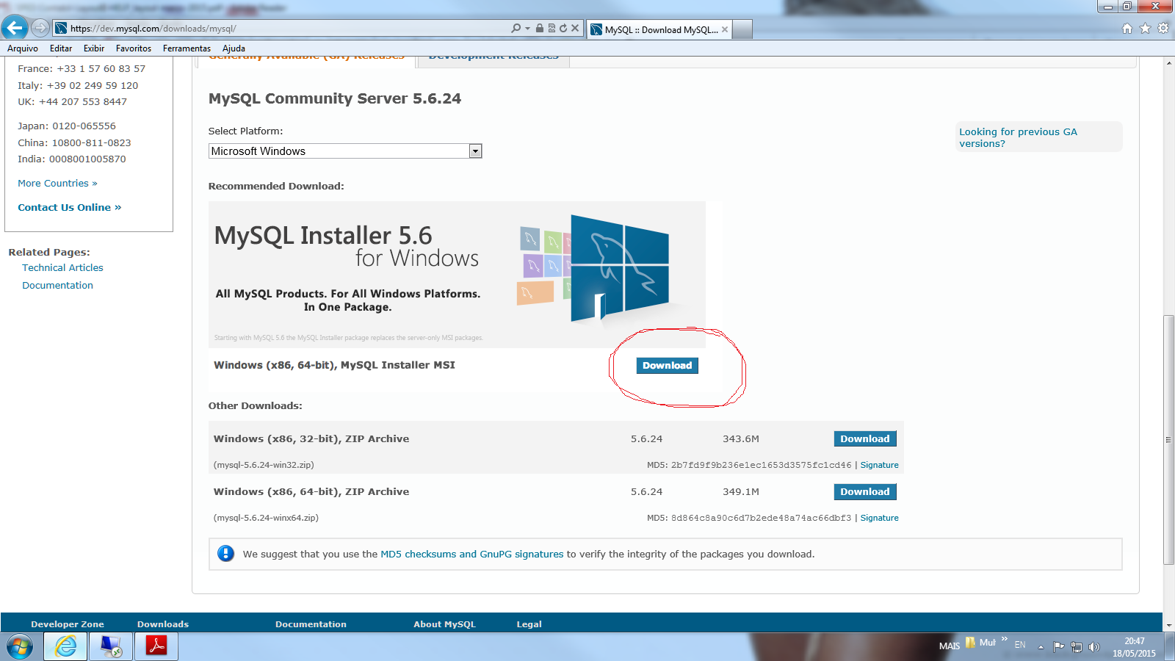
Task: Open the Arquivo menu
Action: coord(23,48)
